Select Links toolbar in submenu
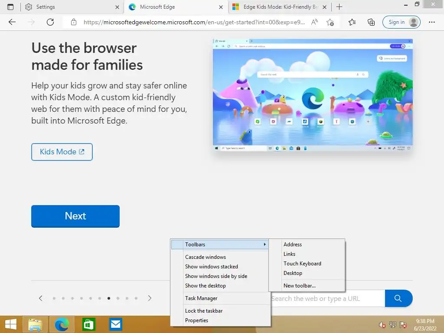Viewport: 444px width, 333px height. [307, 254]
